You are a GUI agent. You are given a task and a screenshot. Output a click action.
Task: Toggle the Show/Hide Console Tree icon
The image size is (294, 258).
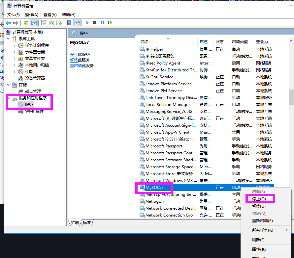pos(34,23)
